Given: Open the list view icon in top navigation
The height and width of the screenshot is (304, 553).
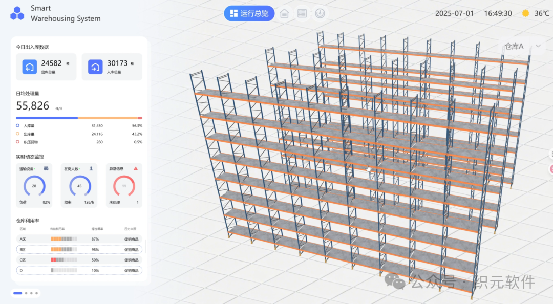Looking at the screenshot, I should coord(302,13).
